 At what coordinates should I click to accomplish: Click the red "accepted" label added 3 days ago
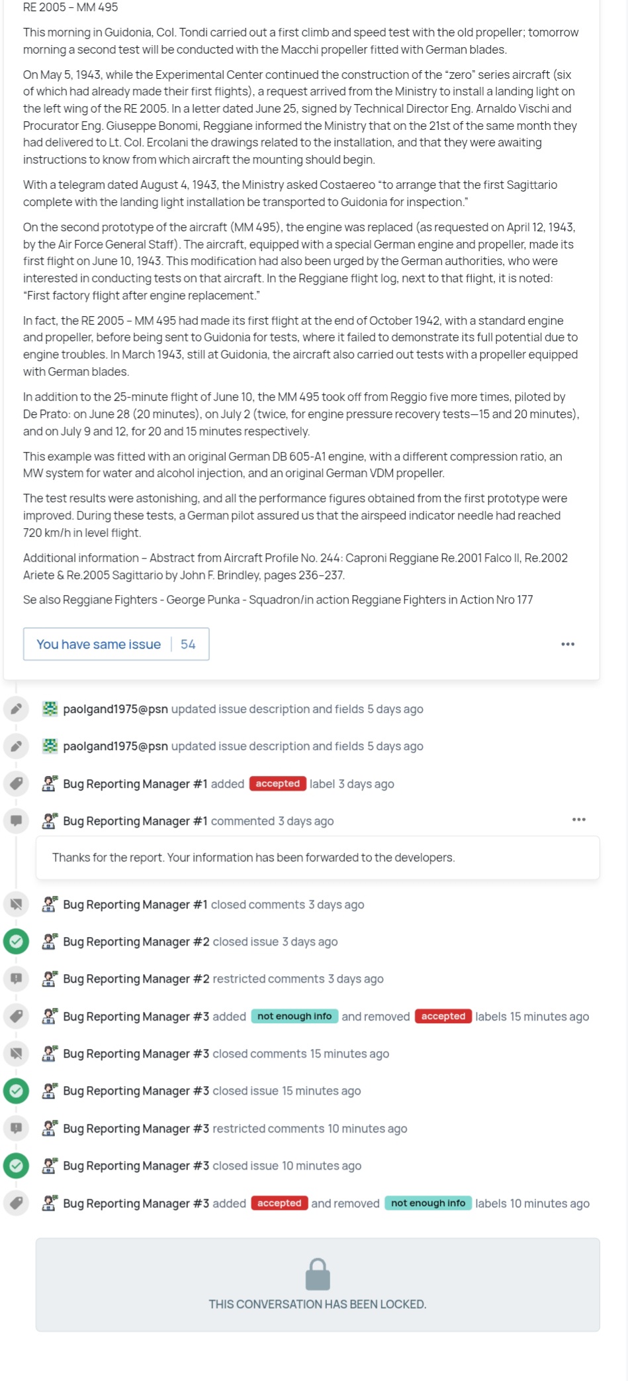277,784
